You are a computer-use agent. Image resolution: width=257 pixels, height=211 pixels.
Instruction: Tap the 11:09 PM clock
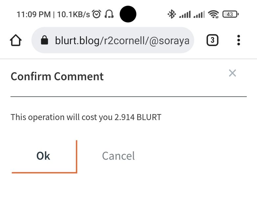(x=34, y=15)
